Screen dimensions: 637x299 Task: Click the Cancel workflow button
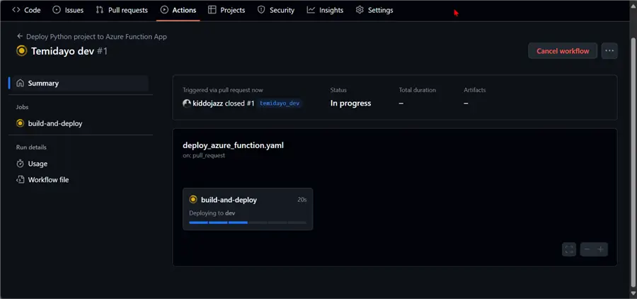563,51
